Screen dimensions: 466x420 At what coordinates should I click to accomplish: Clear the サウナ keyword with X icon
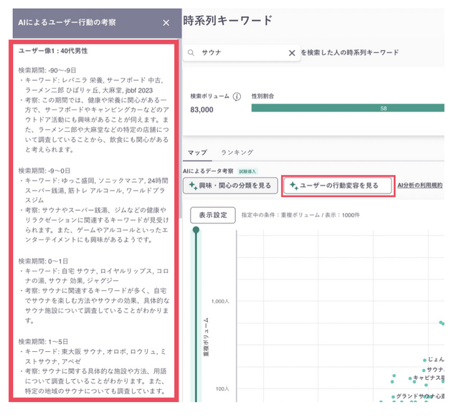(x=292, y=53)
